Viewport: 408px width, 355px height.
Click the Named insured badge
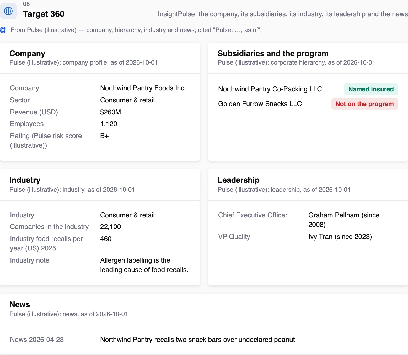371,89
